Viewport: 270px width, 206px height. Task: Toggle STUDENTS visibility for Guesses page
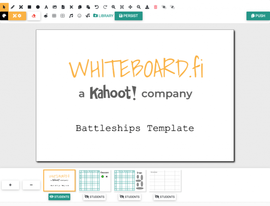(95, 197)
